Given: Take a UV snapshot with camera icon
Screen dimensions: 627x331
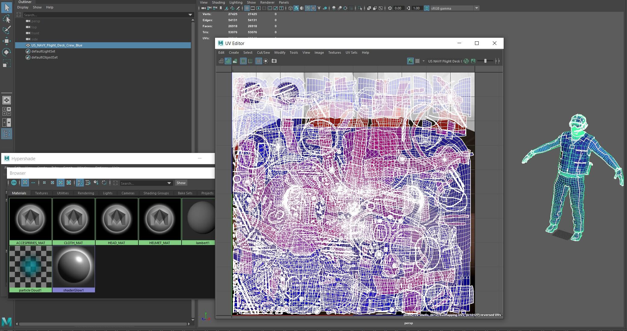Looking at the screenshot, I should click(274, 61).
